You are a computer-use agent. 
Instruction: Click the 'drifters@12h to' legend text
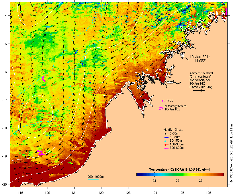(x=175, y=106)
